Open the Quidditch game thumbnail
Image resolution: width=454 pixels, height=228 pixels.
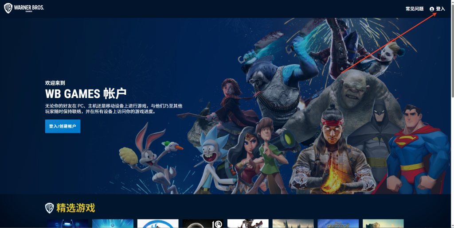[338, 224]
